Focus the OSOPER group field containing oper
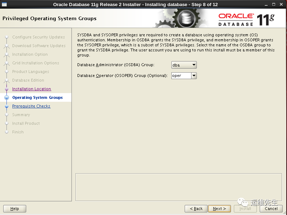Viewport: 287px width, 215px height. [x=181, y=76]
